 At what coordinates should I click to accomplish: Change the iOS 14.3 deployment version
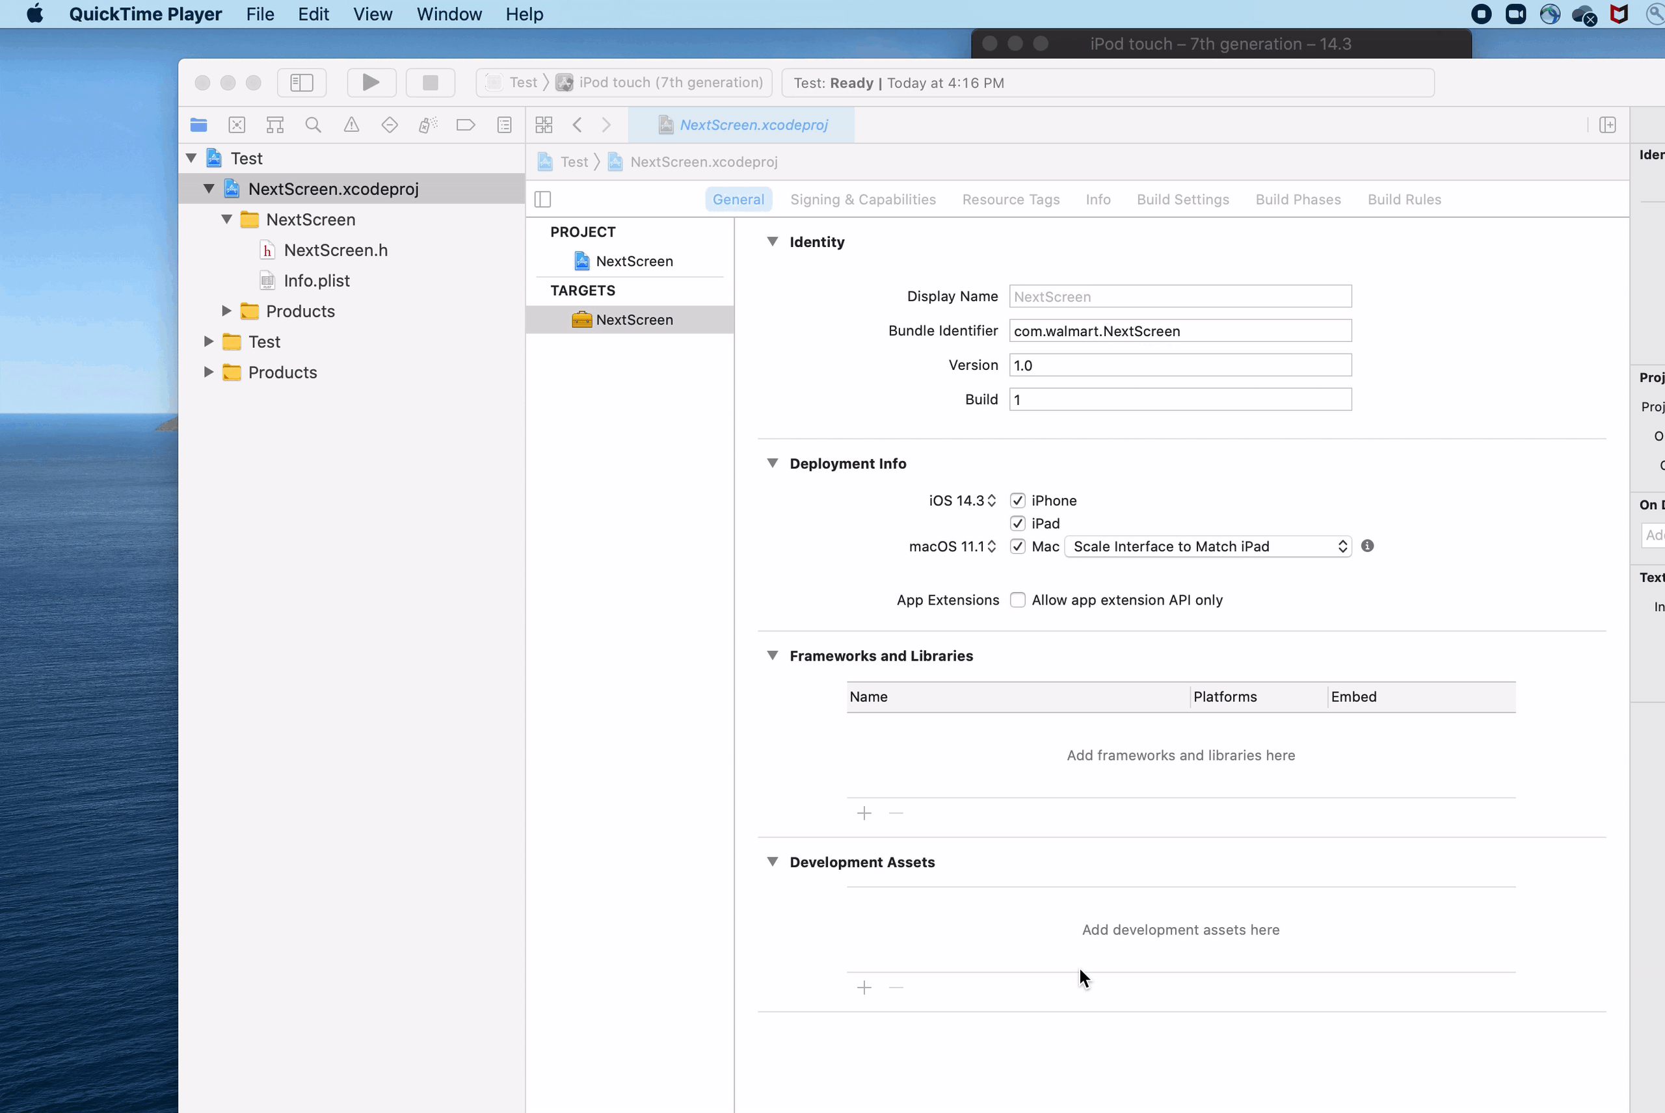962,501
